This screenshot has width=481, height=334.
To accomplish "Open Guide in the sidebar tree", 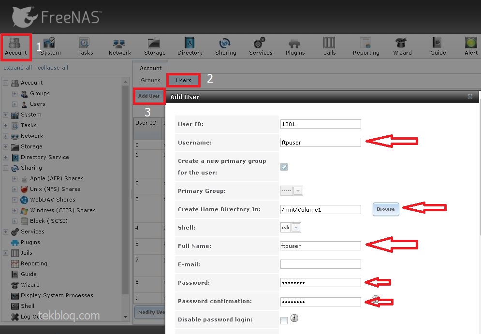I will (x=29, y=274).
